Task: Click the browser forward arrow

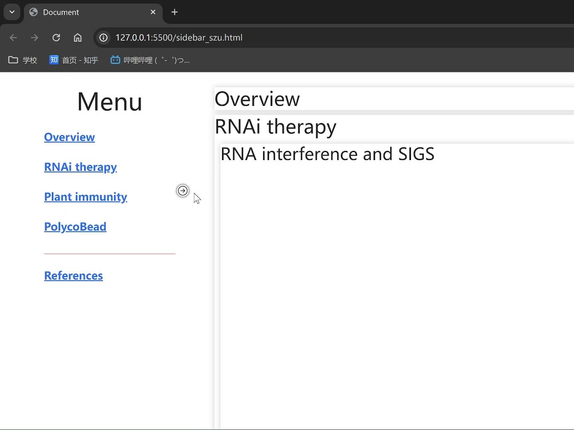Action: pyautogui.click(x=35, y=37)
